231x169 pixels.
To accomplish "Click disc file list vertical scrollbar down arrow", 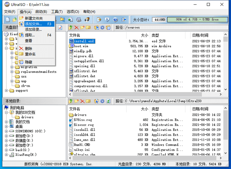I will pos(225,89).
